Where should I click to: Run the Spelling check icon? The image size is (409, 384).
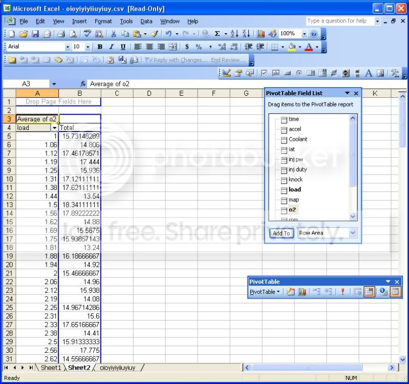pos(87,34)
